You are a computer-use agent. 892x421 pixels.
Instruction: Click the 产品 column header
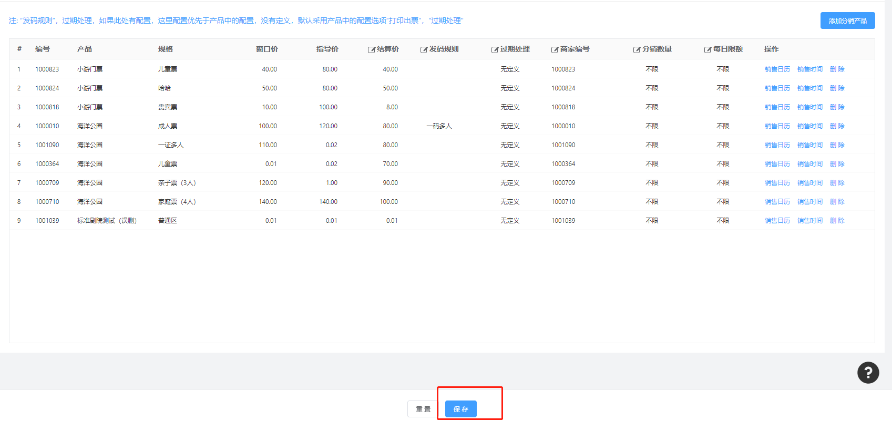(x=84, y=49)
